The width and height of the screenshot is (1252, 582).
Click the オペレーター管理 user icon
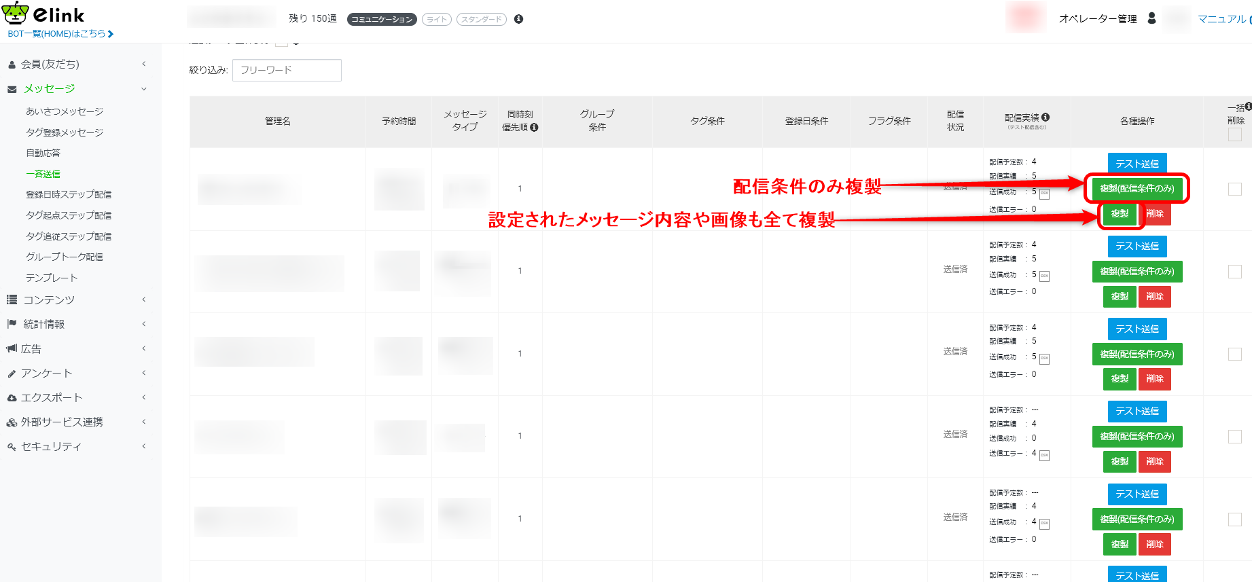(1151, 18)
